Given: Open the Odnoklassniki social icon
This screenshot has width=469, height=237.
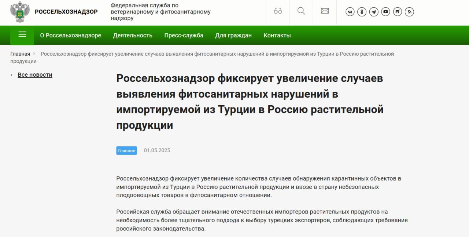Looking at the screenshot, I should pyautogui.click(x=362, y=12).
